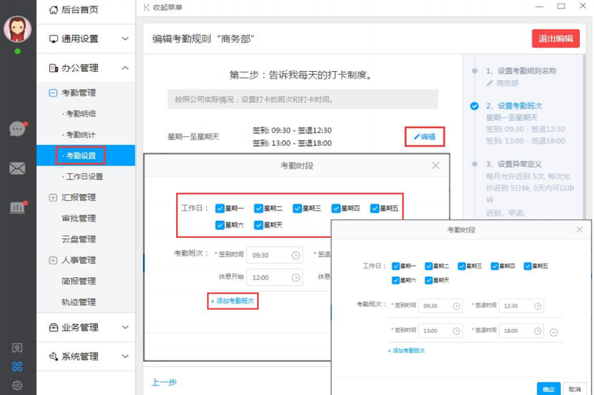Open 工作日设置 menu item

click(84, 176)
